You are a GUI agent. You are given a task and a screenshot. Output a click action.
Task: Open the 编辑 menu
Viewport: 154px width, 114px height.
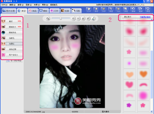[13, 5]
